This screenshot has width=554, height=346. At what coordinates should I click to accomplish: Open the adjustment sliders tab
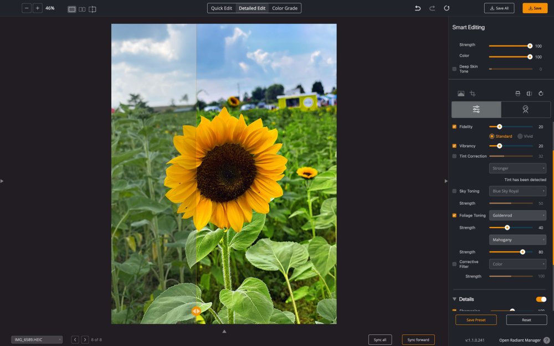point(476,110)
